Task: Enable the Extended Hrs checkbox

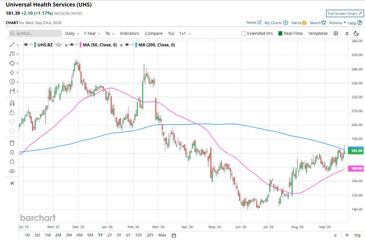Action: 244,33
